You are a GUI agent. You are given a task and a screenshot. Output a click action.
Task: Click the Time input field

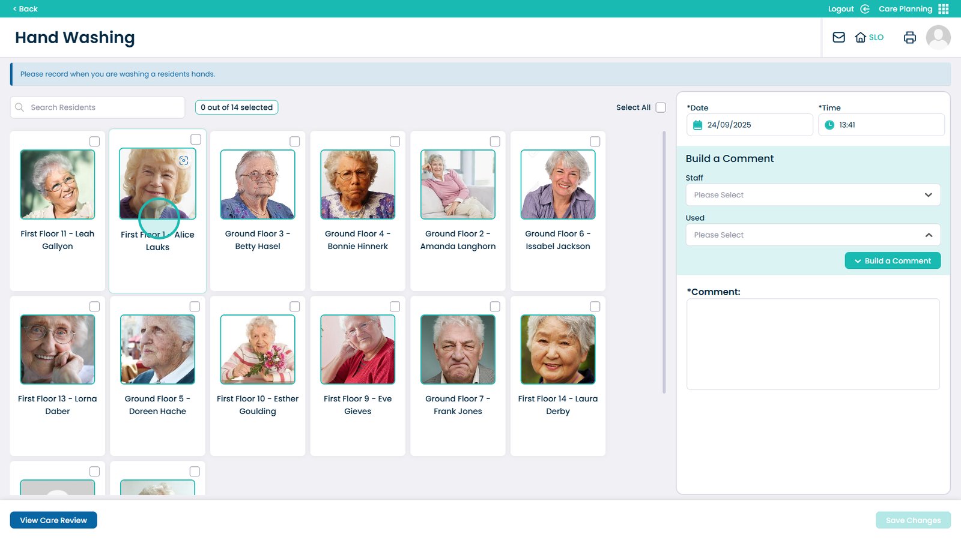click(881, 125)
